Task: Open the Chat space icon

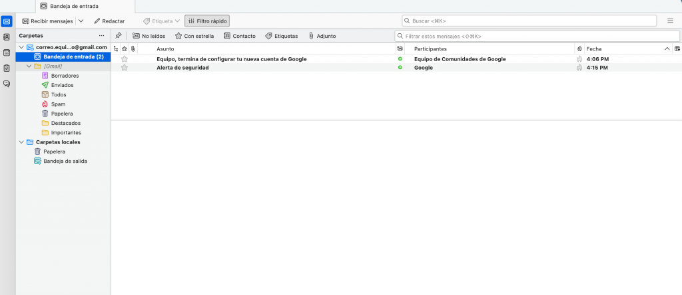Action: coord(7,83)
